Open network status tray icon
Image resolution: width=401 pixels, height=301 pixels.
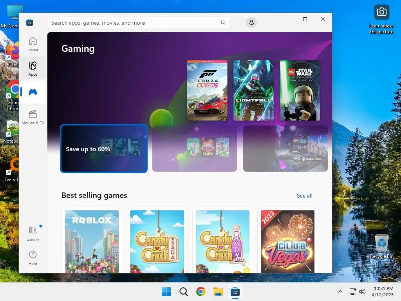353,292
